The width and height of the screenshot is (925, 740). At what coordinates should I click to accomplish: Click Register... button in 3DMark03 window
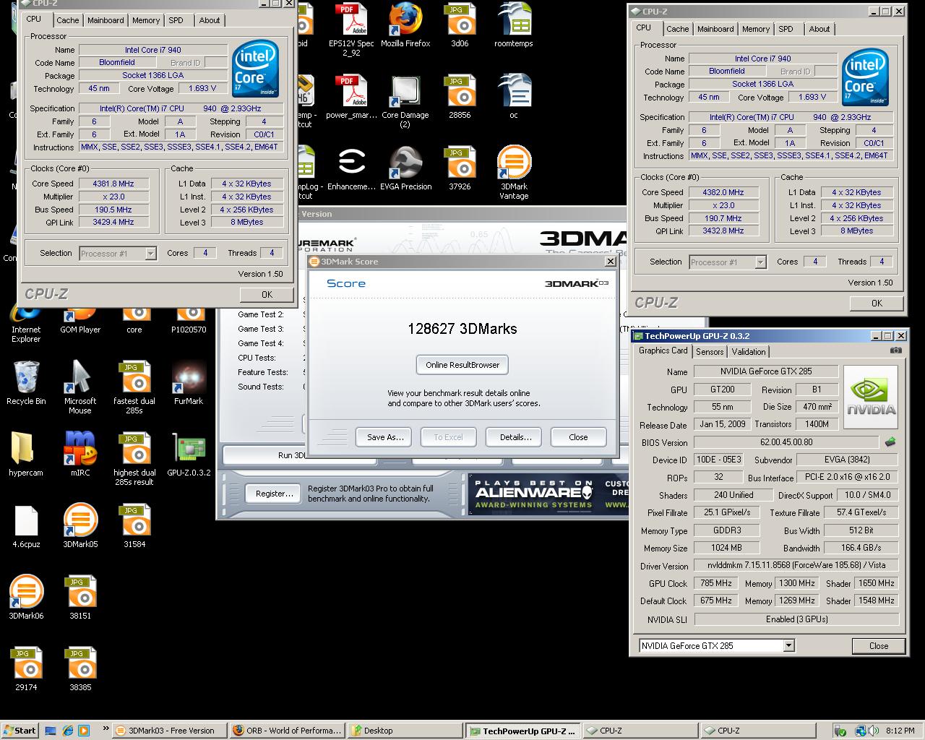click(275, 494)
